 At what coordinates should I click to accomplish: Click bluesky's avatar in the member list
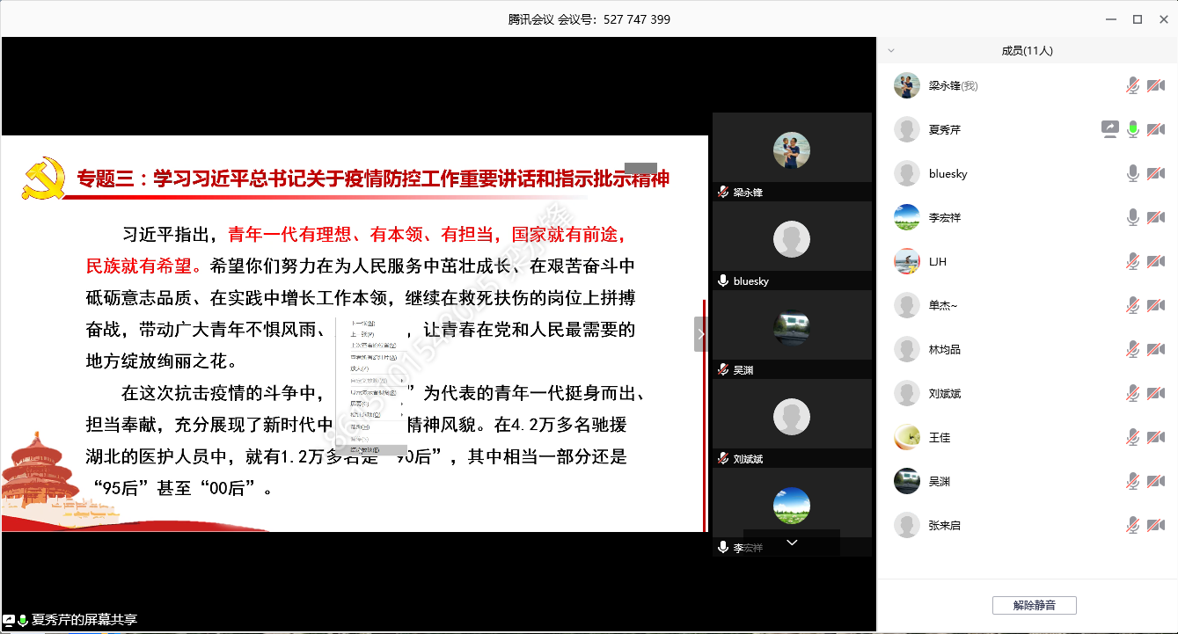click(x=907, y=173)
